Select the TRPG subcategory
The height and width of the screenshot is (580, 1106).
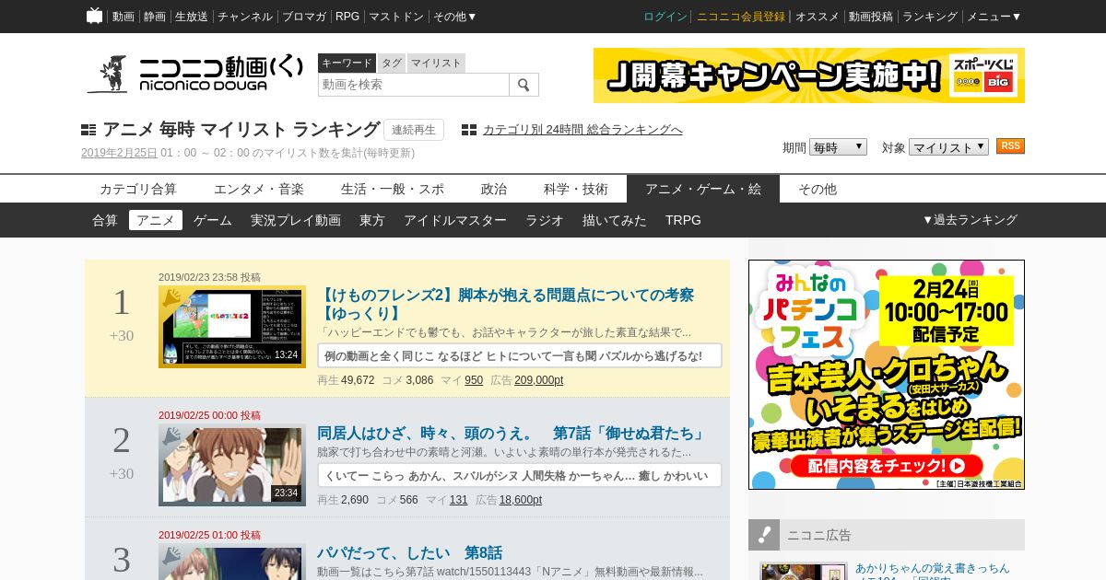(684, 220)
